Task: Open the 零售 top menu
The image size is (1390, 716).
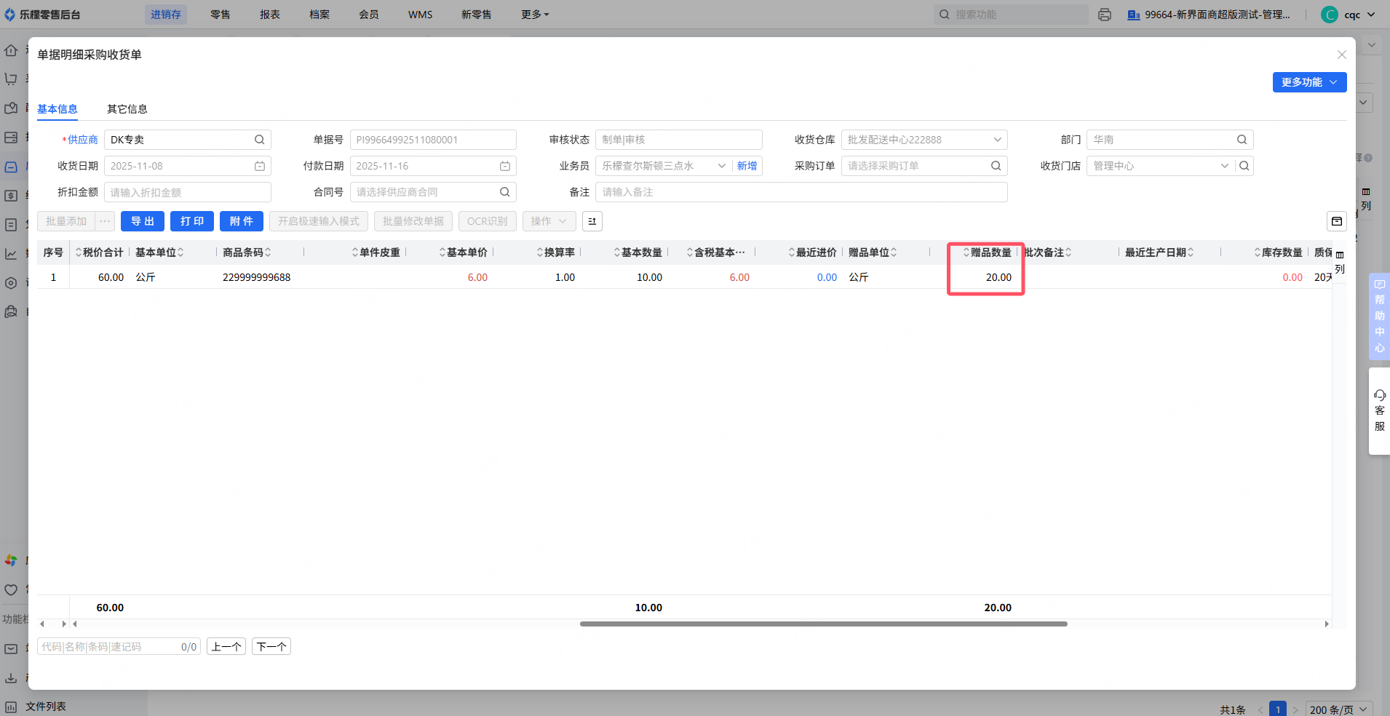Action: 221,15
